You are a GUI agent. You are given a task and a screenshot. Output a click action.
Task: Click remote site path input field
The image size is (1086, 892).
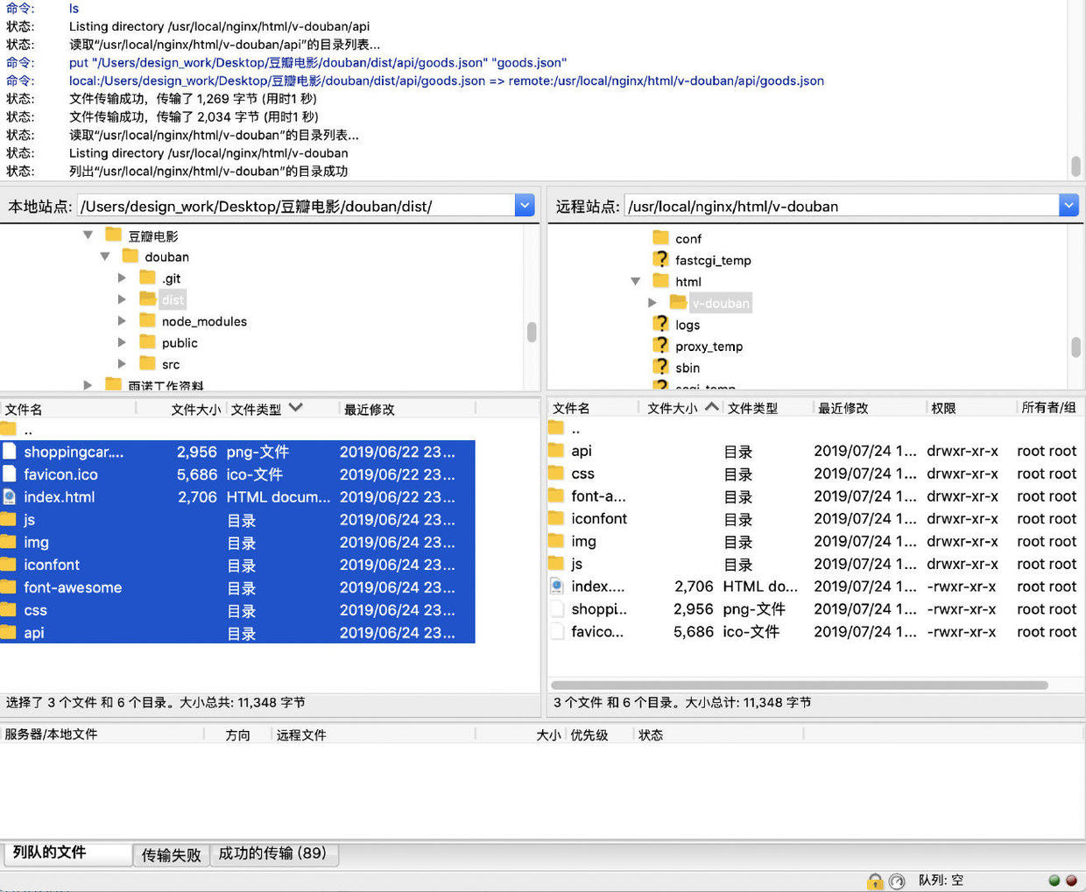pos(842,206)
